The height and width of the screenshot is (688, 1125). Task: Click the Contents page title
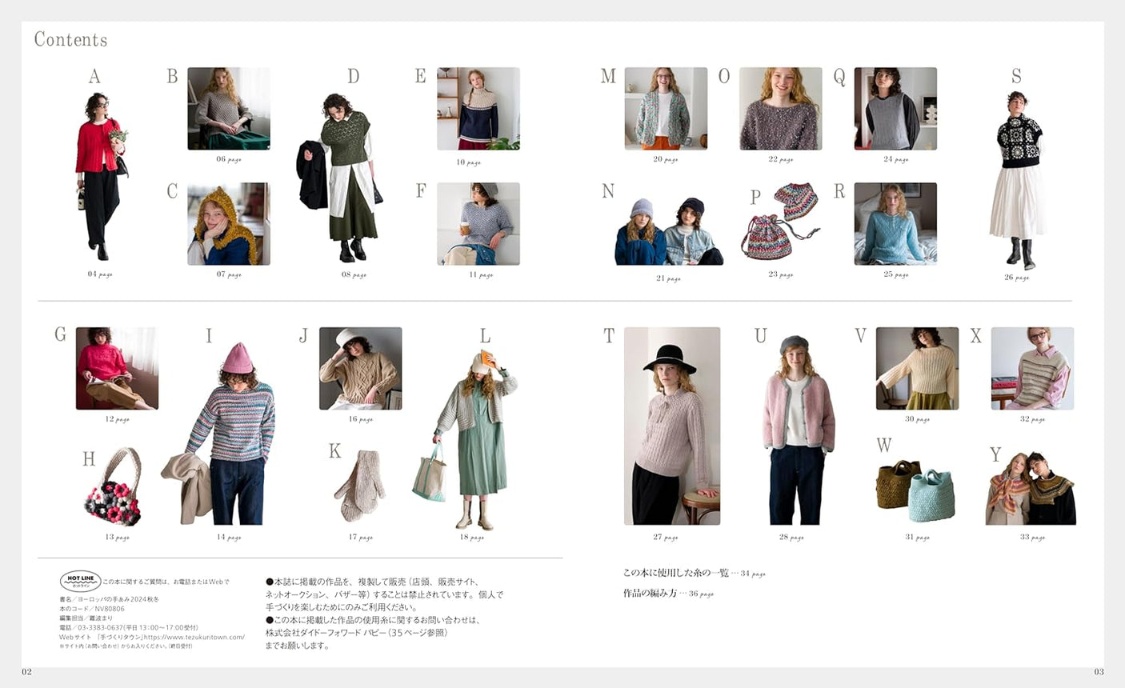click(x=70, y=38)
